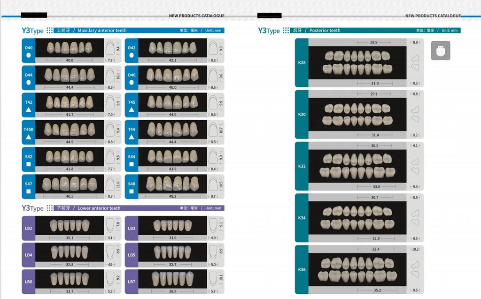The image size is (481, 299).
Task: Select the S42 label with square symbol
Action: tap(29, 160)
